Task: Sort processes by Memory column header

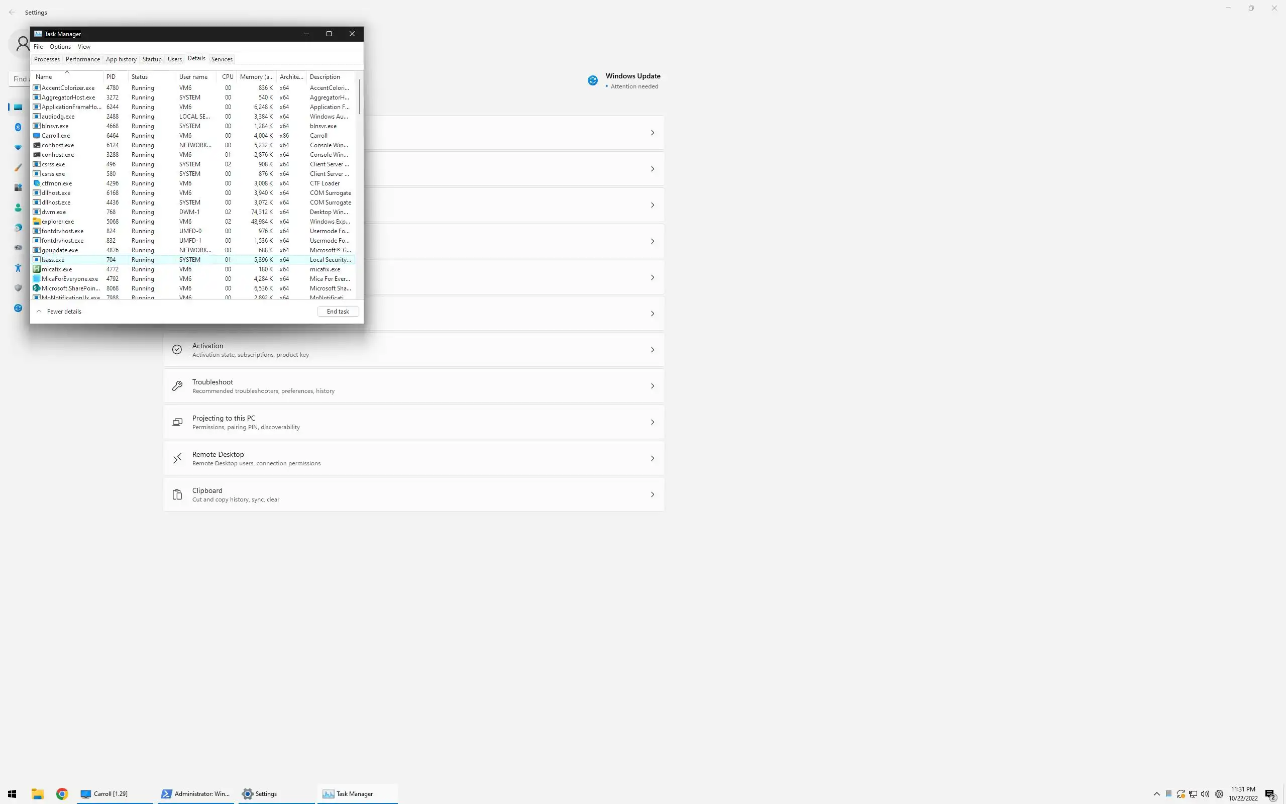Action: (x=256, y=76)
